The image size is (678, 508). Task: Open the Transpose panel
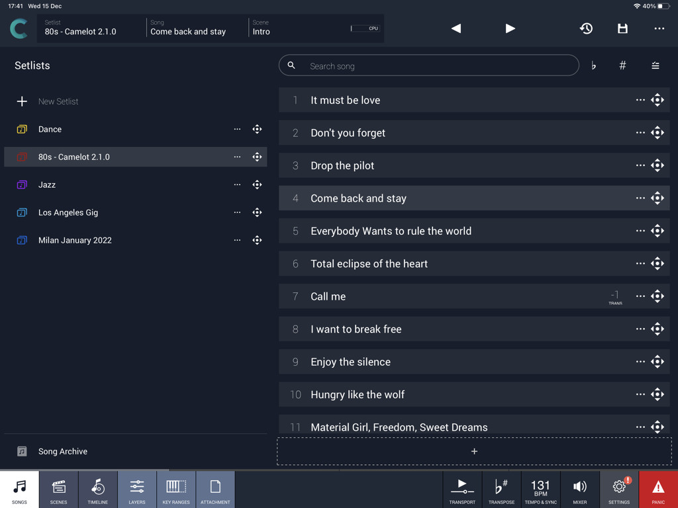pyautogui.click(x=501, y=489)
